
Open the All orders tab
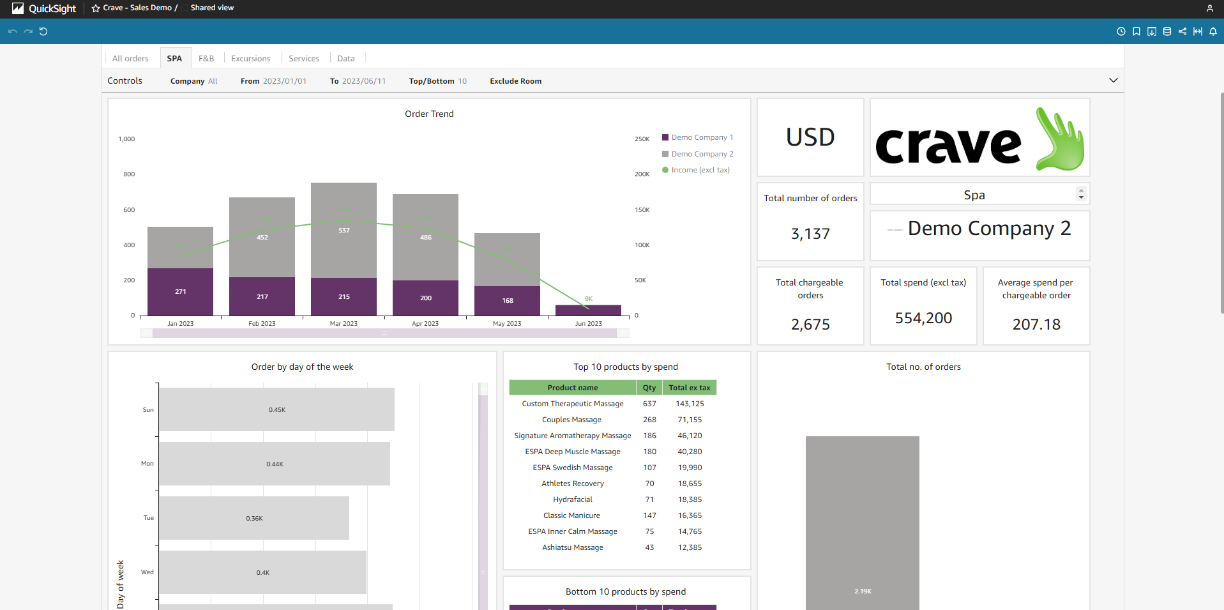click(x=130, y=58)
